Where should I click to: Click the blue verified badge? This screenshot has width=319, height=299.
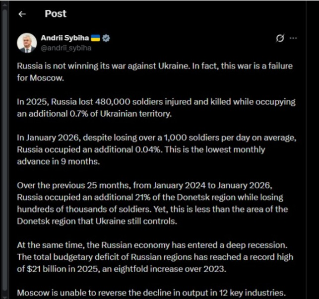pos(106,39)
